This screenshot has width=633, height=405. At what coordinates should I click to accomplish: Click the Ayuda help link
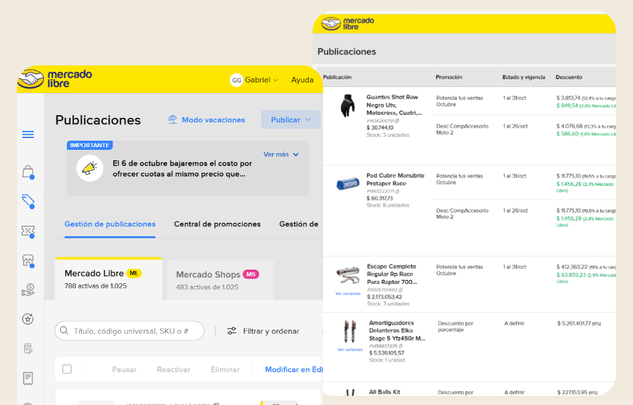(302, 80)
